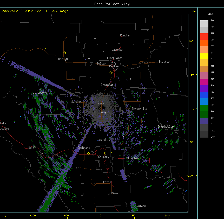Select the peach 57-54 dBZ swatch
Screen dimensions: 224x219
(204, 50)
